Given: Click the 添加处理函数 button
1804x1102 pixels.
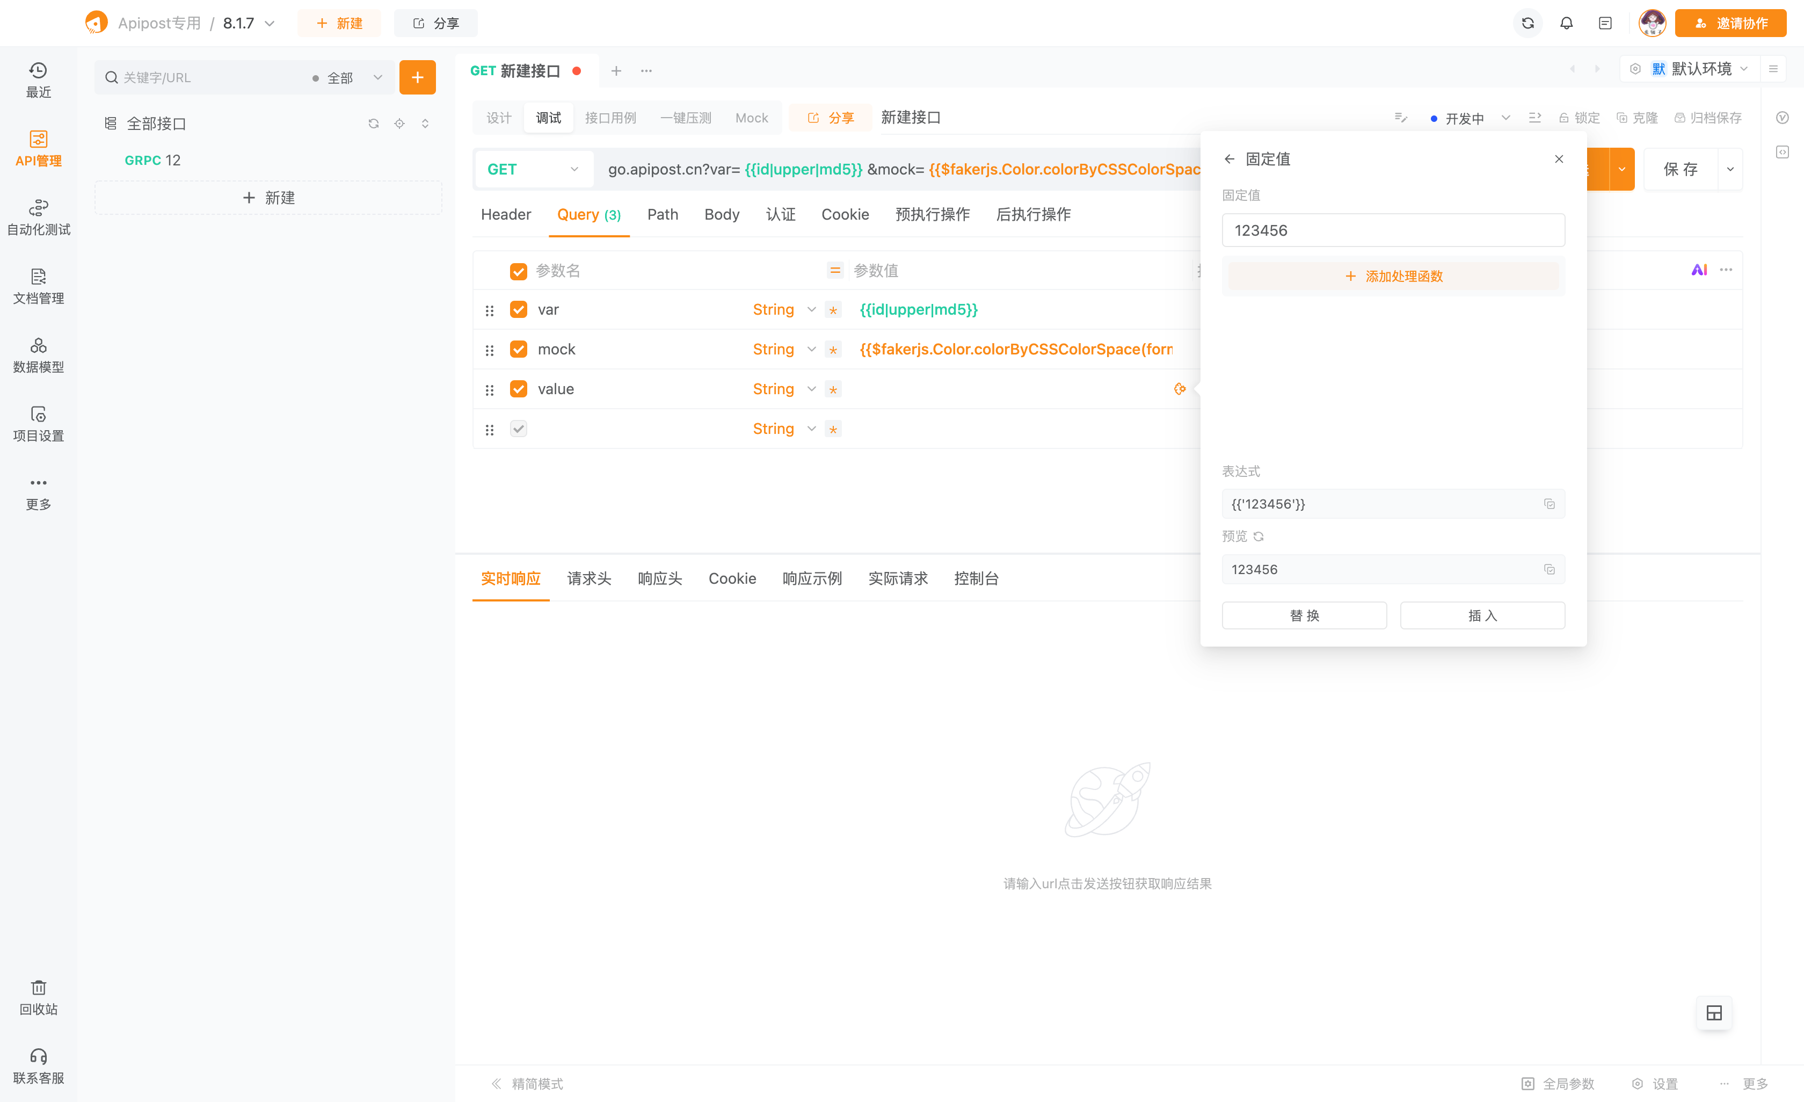Looking at the screenshot, I should point(1393,276).
